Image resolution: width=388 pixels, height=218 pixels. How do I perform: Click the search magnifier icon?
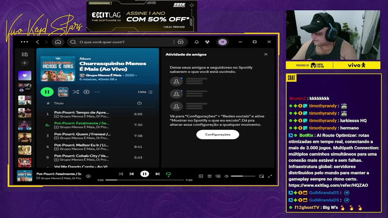(x=73, y=42)
